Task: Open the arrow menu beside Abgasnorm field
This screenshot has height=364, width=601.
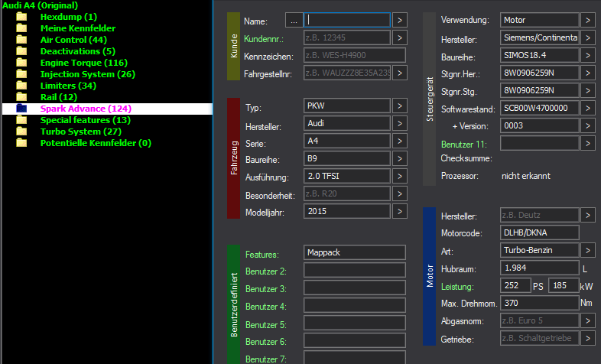Action: [588, 321]
